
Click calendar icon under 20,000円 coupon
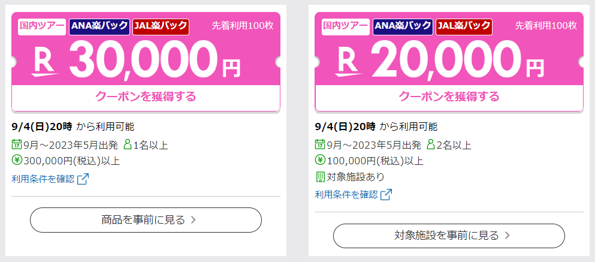coord(320,144)
